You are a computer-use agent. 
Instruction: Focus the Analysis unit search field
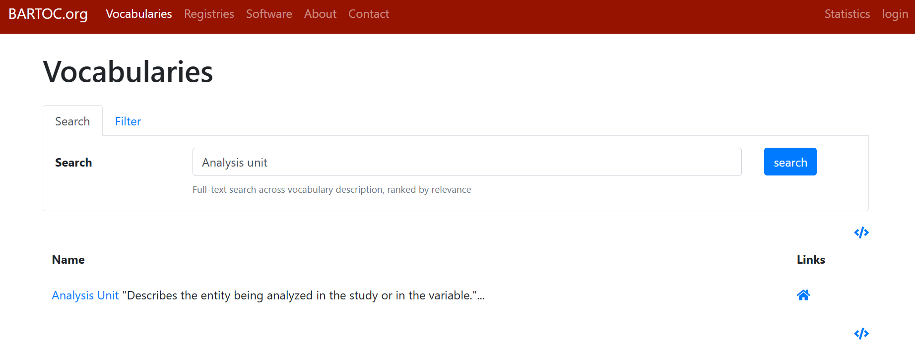tap(466, 162)
